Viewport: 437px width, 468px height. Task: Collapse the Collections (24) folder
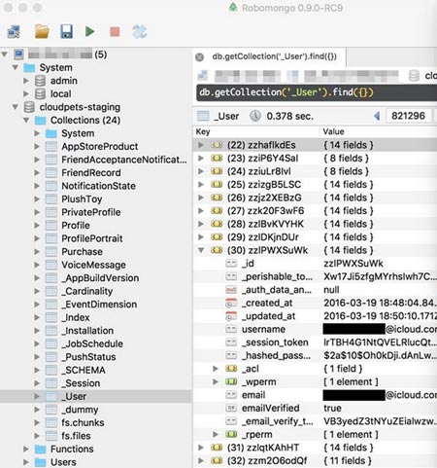26,120
